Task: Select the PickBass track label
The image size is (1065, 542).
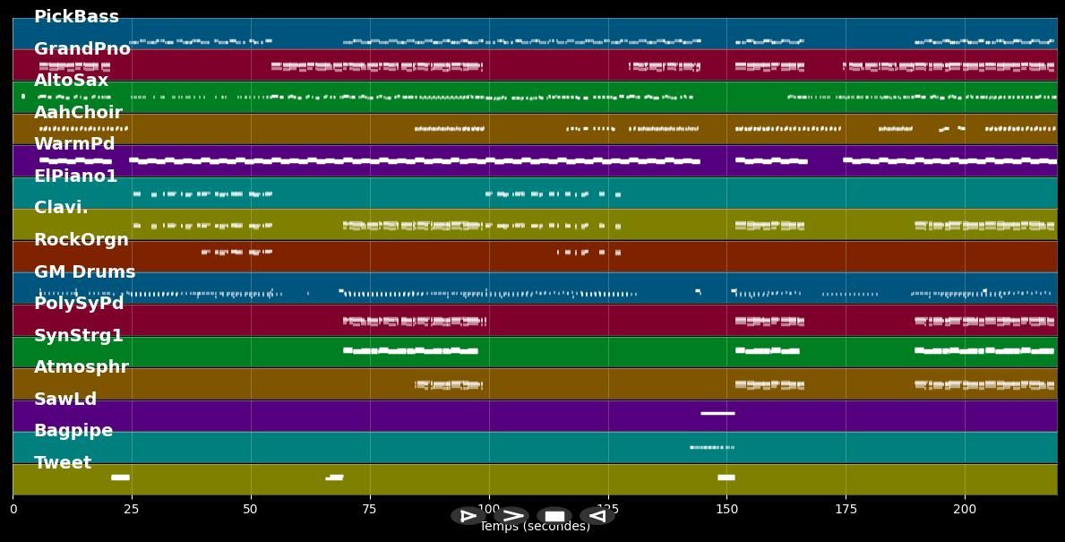Action: (76, 16)
